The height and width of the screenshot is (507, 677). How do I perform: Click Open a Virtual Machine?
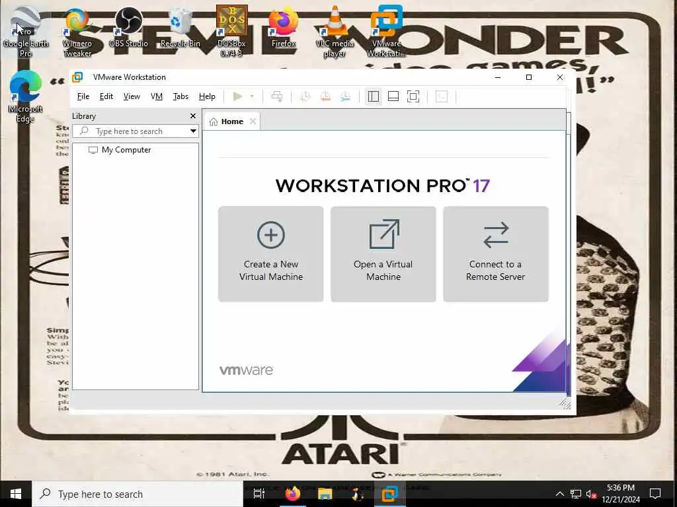(383, 254)
